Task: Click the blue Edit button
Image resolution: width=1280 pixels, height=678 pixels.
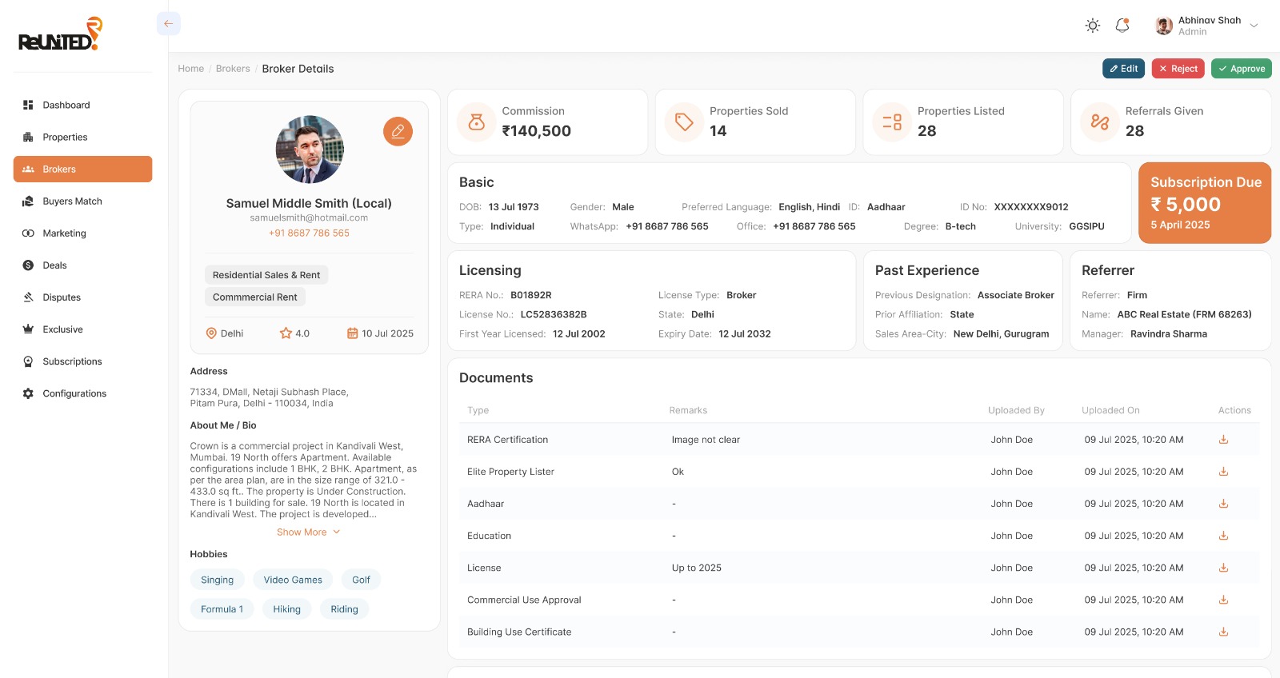Action: point(1123,69)
